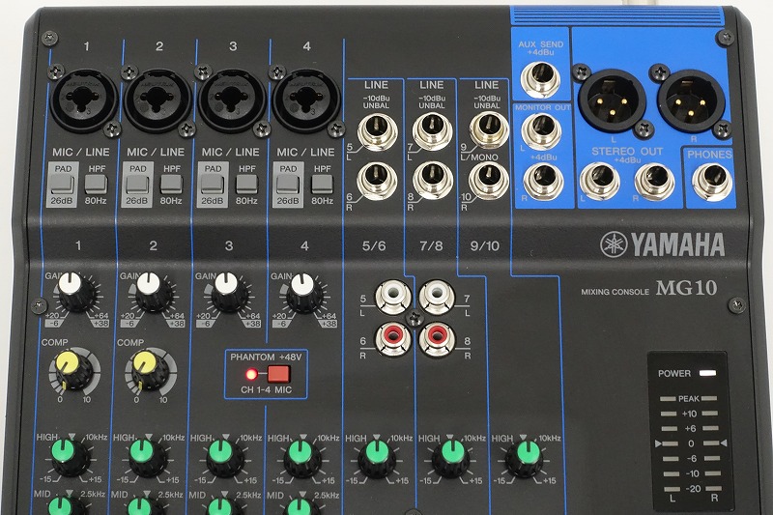This screenshot has height=515, width=773.
Task: Click the LINE 10 R input jack
Action: coord(488,181)
